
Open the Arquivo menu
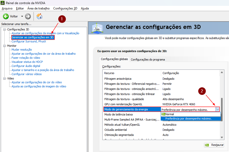click(7, 8)
